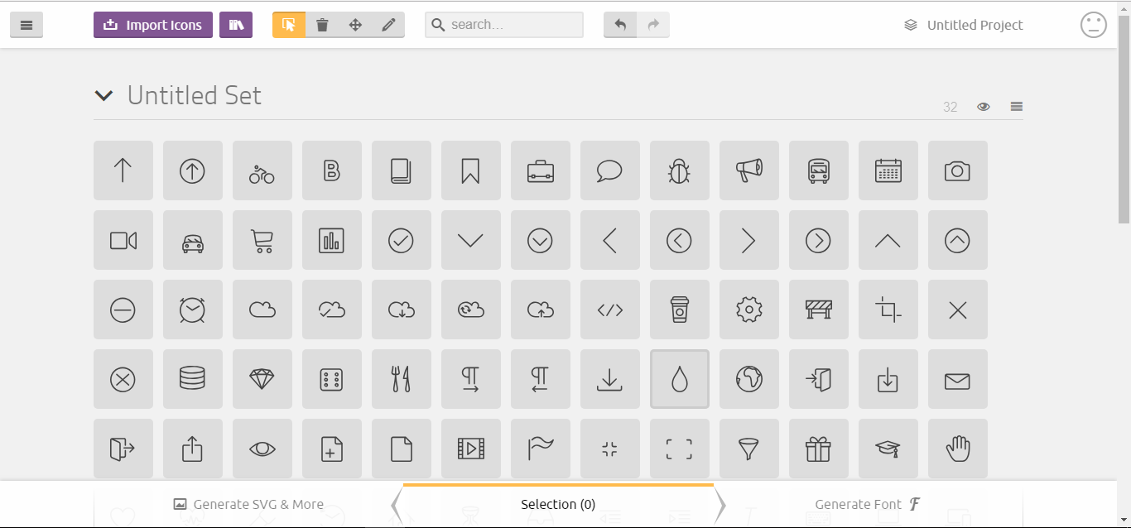This screenshot has height=528, width=1131.
Task: Click the Import Icons button
Action: (x=153, y=25)
